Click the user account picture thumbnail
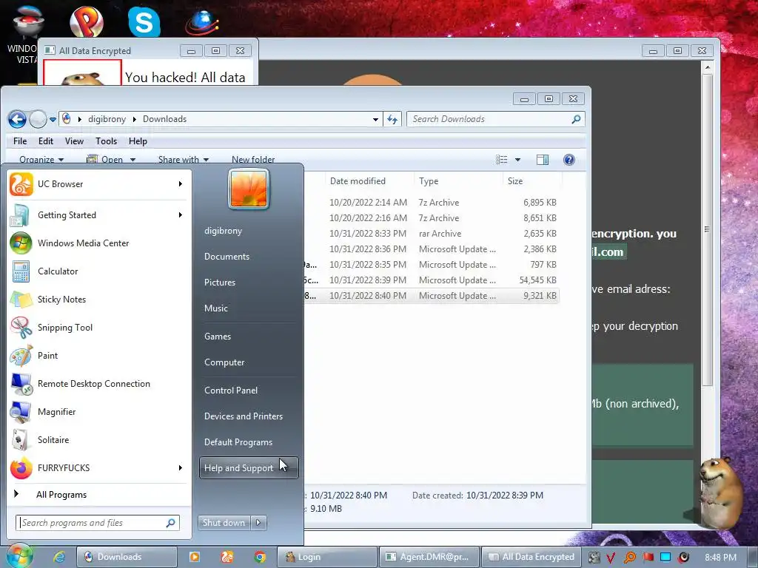The image size is (758, 568). tap(249, 189)
